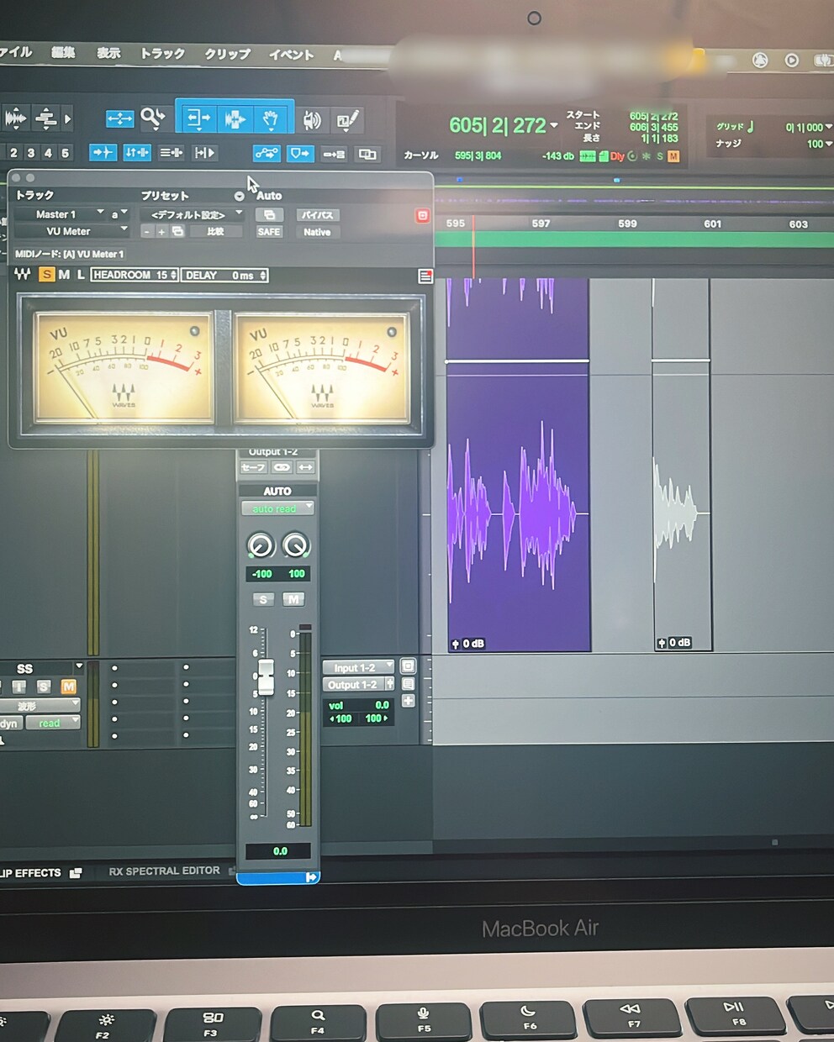834x1042 pixels.
Task: Select the Pencil tool
Action: [x=348, y=120]
